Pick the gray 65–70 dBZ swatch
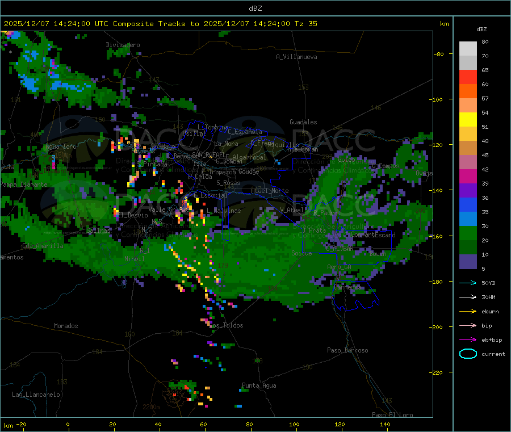Viewport: 511px width, 432px height. pos(468,63)
